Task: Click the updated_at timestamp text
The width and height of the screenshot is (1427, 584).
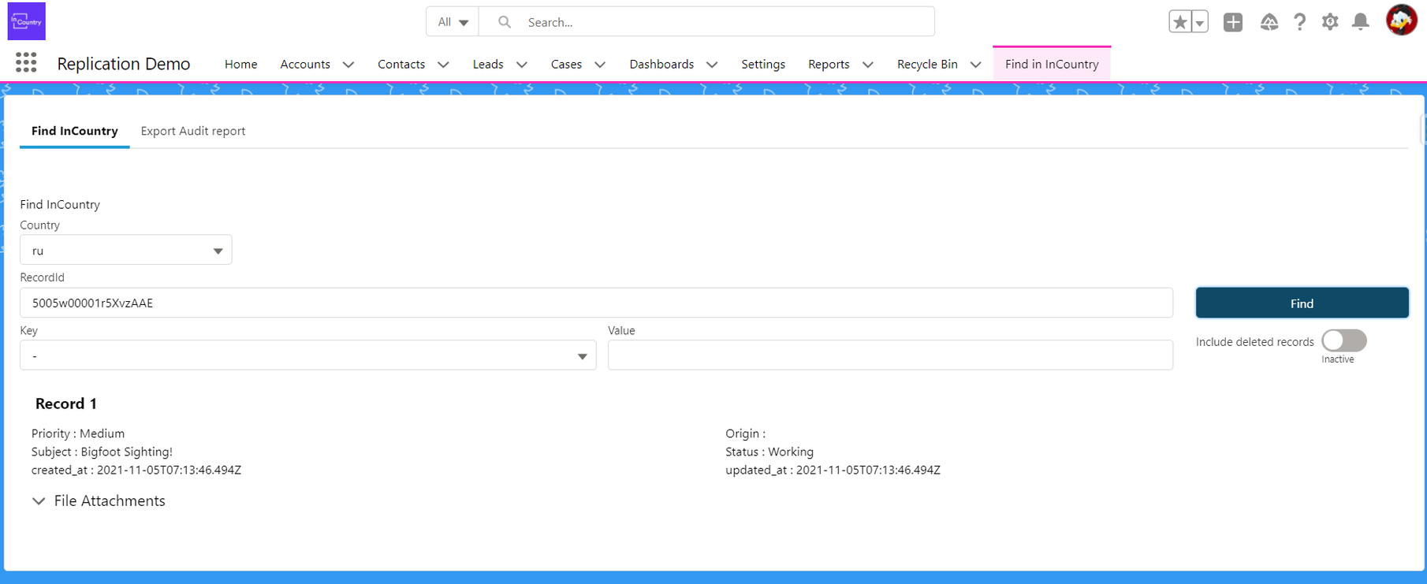Action: [833, 470]
